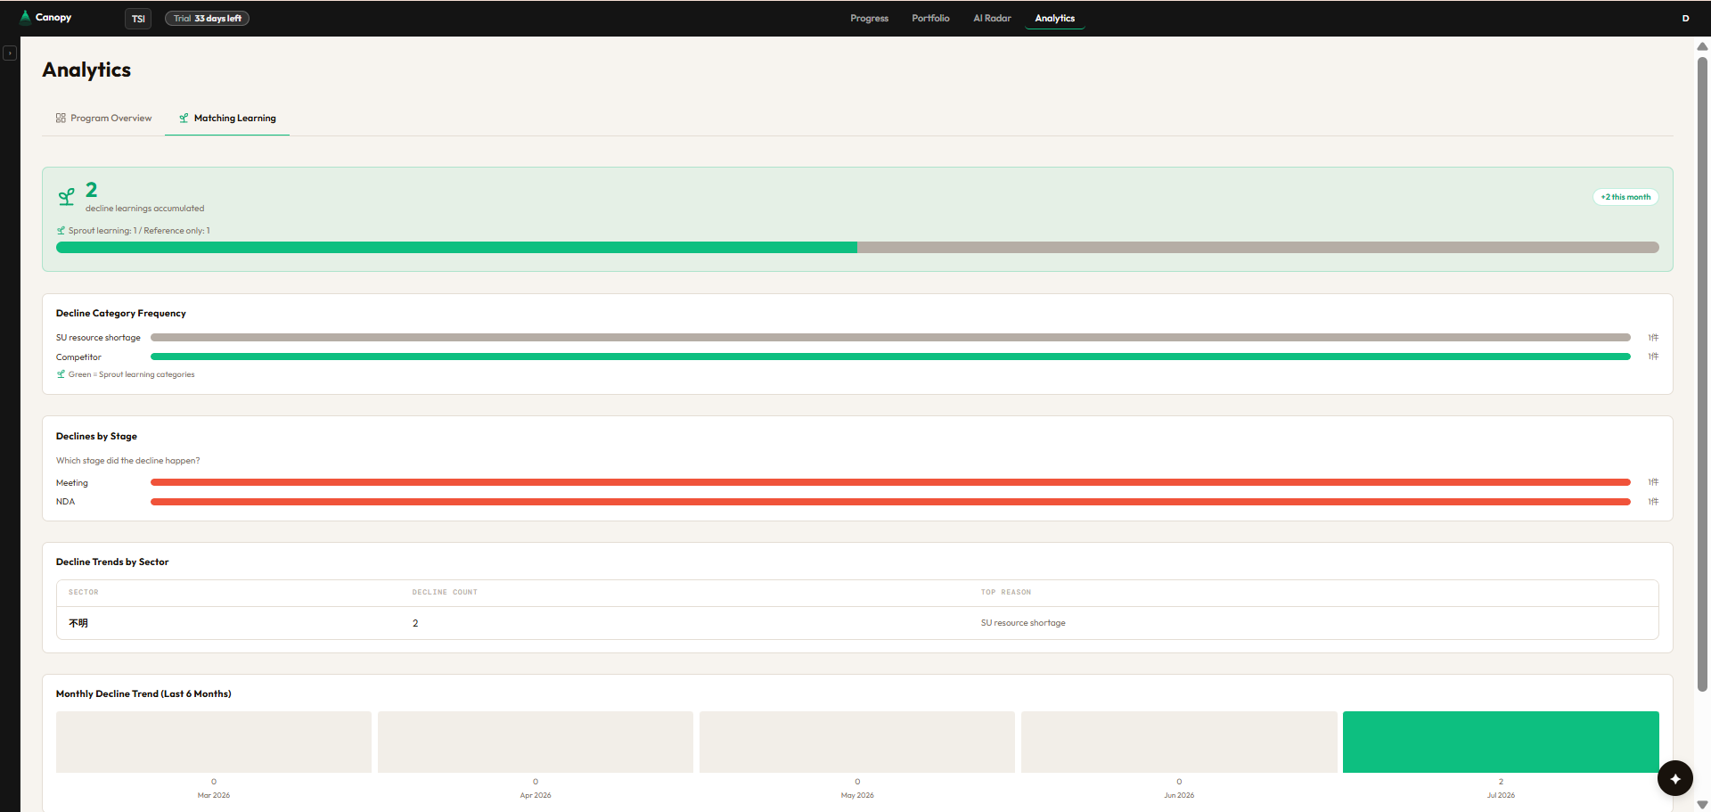Click the Meeting stage red bar
Image resolution: width=1711 pixels, height=812 pixels.
(890, 482)
